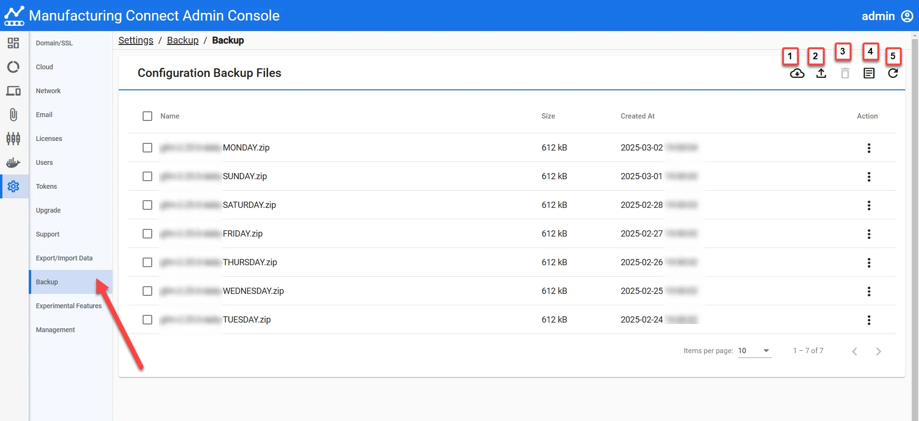919x421 pixels.
Task: Toggle the select-all checkbox in header
Action: point(147,116)
